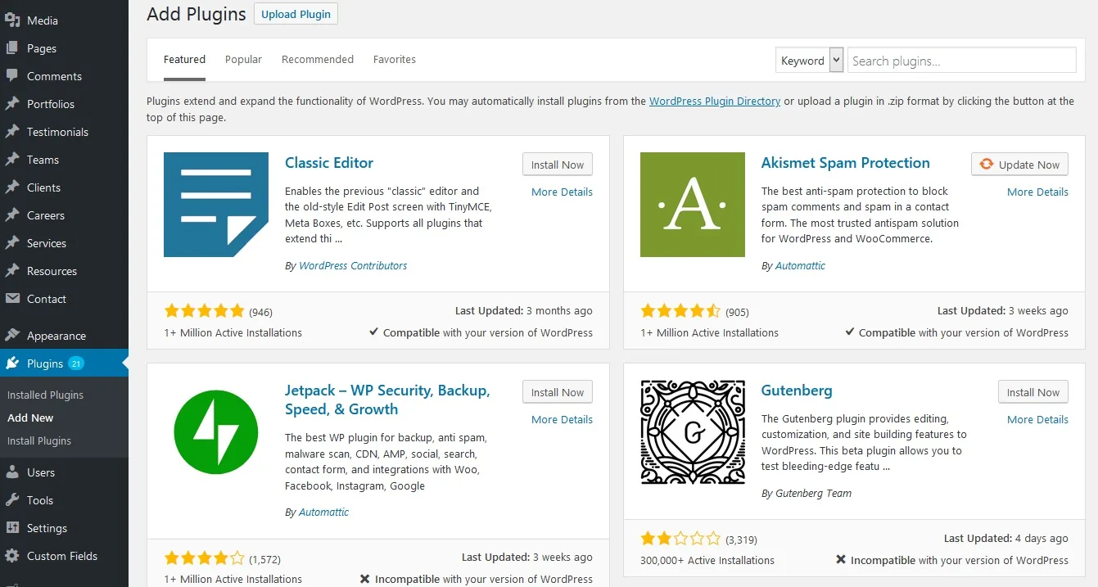Click the Gutenberg plugin logo
The image size is (1098, 587).
tap(692, 432)
